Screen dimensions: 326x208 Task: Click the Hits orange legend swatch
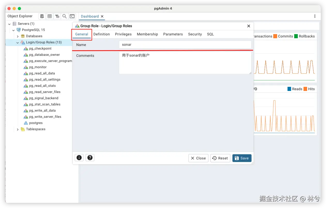(x=305, y=89)
